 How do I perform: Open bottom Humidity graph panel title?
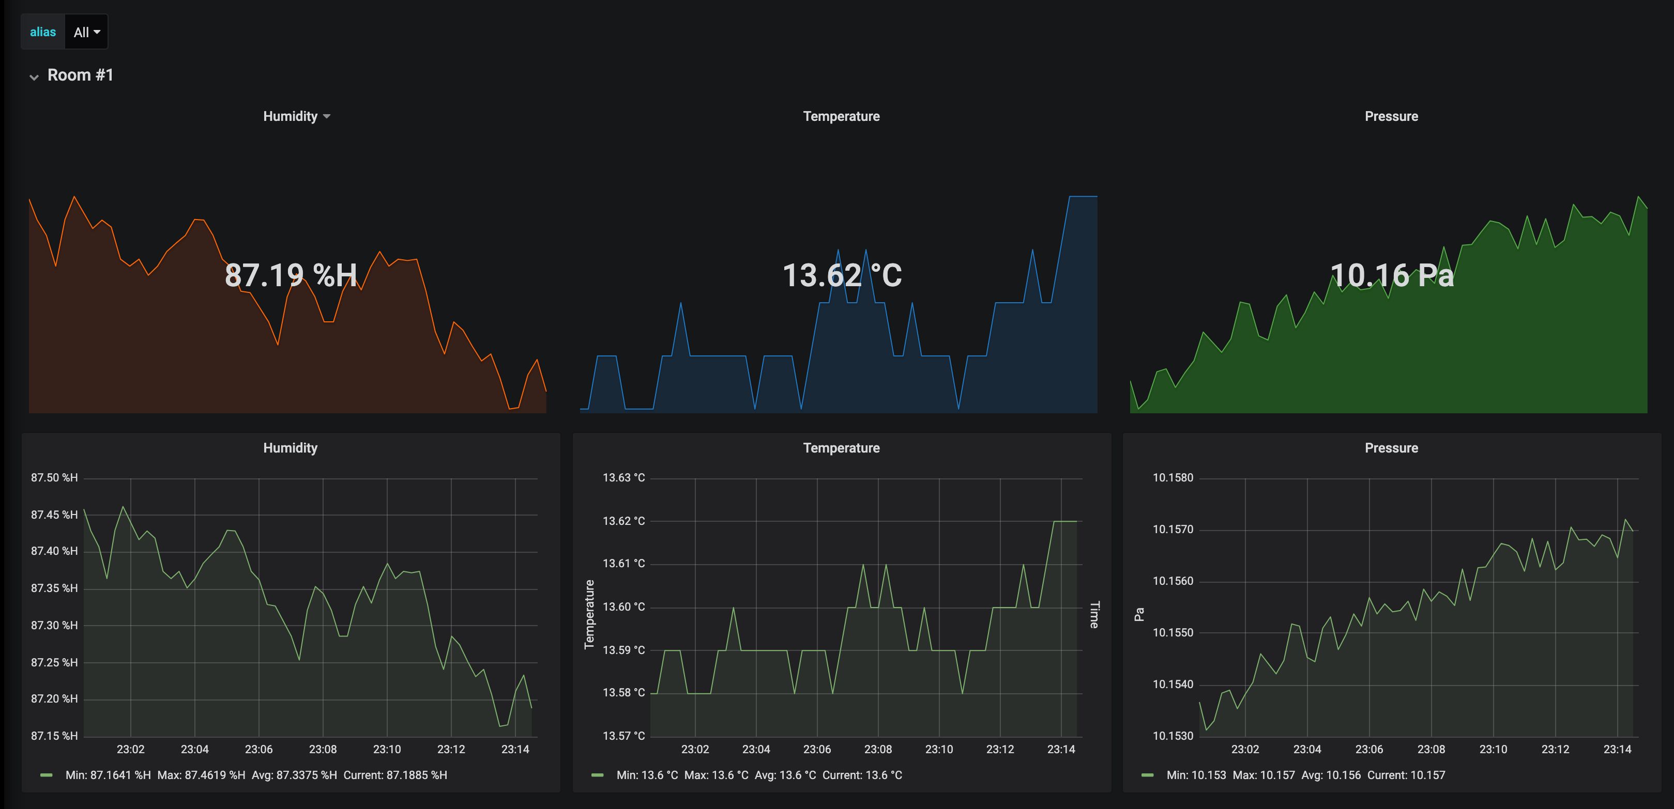click(290, 448)
